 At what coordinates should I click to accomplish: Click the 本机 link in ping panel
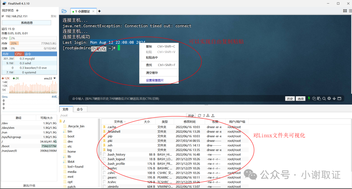point(54,97)
